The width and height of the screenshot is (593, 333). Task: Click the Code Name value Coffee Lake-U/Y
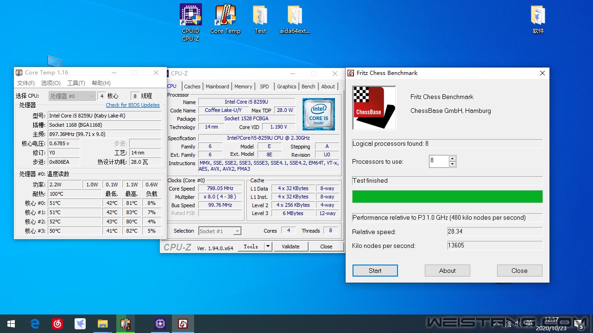point(223,110)
